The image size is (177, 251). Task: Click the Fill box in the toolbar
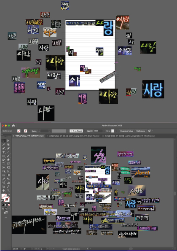click(x=4, y=196)
